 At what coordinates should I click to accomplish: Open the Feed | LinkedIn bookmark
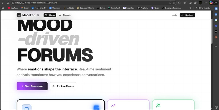click(x=39, y=8)
